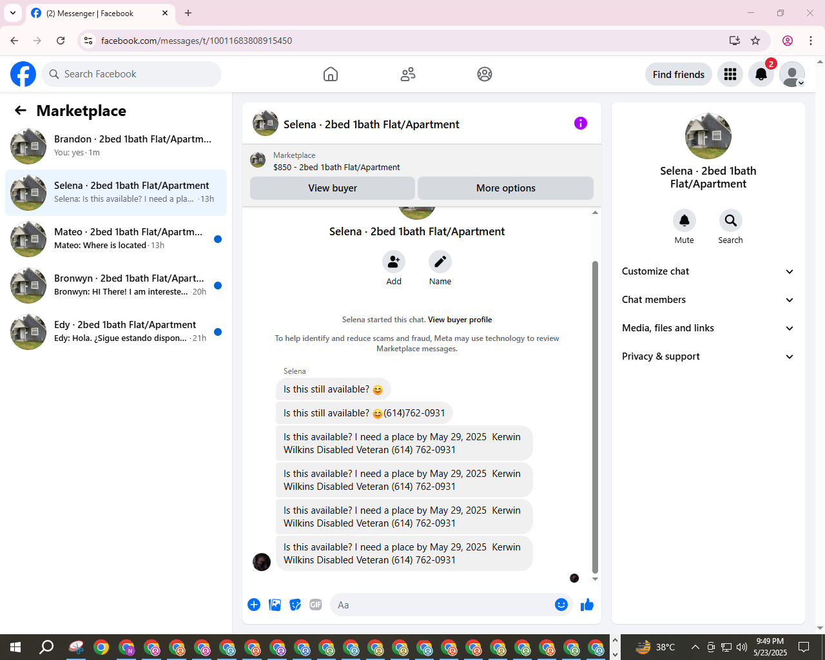The image size is (825, 660).
Task: Open Mateo's apartment conversation
Action: tap(116, 239)
